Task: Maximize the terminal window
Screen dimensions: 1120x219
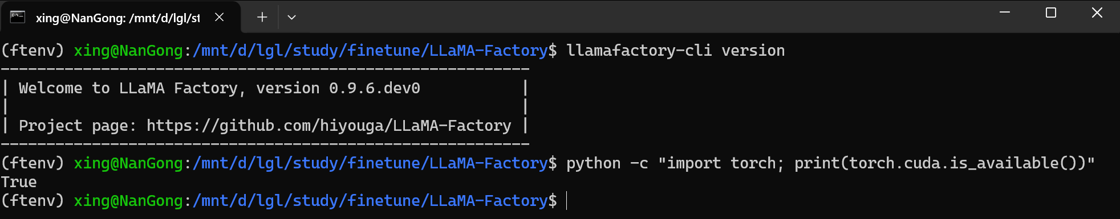Action: click(1051, 13)
